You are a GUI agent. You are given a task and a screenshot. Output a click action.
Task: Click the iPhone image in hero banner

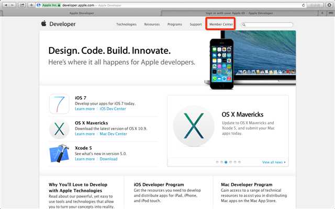[222, 64]
